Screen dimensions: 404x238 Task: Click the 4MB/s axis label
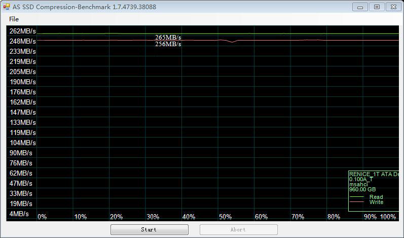19,214
